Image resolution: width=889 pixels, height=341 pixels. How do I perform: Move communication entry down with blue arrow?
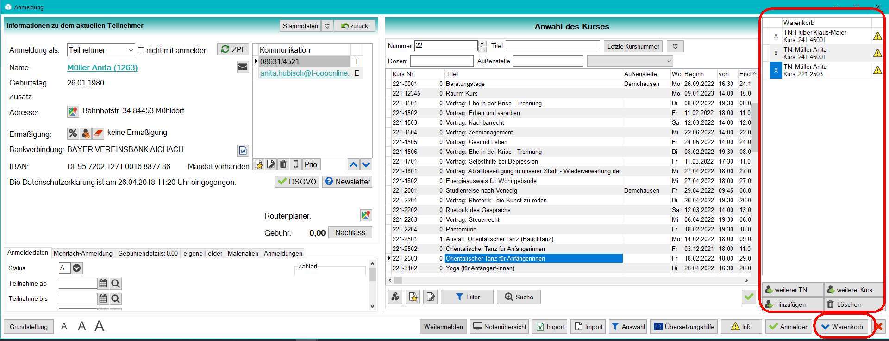[366, 164]
